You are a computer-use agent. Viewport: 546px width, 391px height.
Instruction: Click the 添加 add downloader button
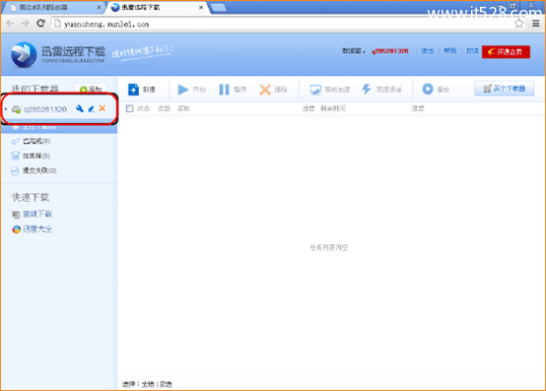coord(91,89)
